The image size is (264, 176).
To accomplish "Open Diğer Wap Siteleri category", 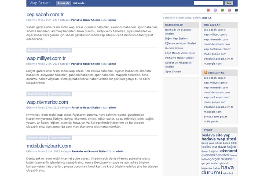I will pyautogui.click(x=176, y=39).
